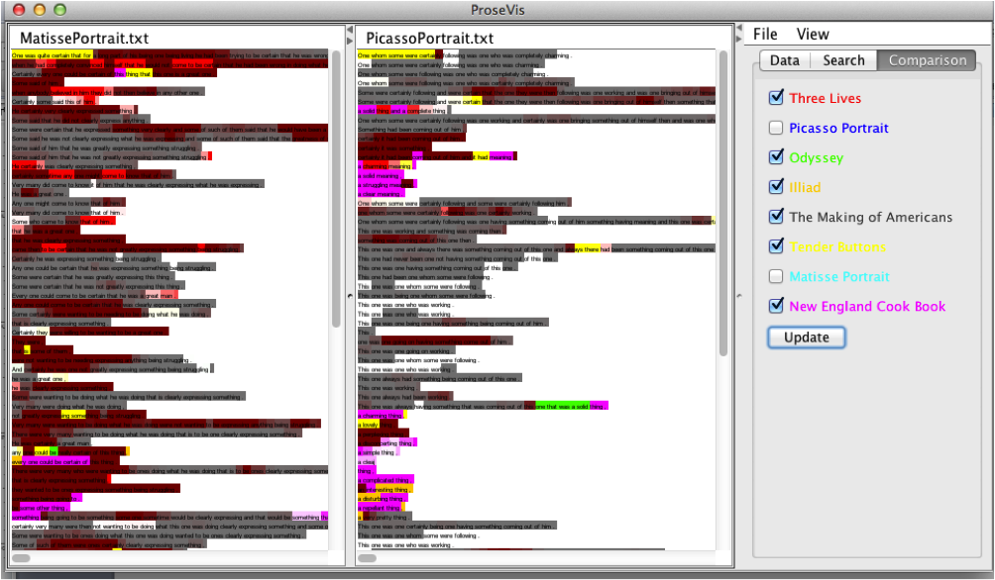The width and height of the screenshot is (995, 580).
Task: Toggle the New England Cook Book checkbox
Action: tap(775, 306)
